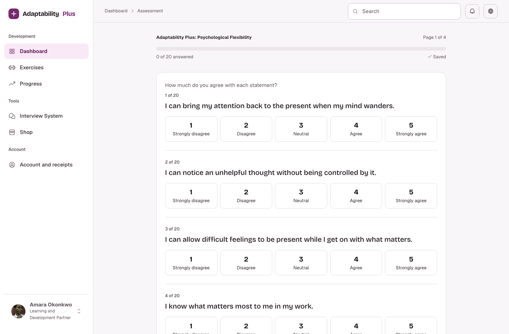This screenshot has height=334, width=509.
Task: Choose option 4 for question 4 of 20
Action: pos(356,326)
